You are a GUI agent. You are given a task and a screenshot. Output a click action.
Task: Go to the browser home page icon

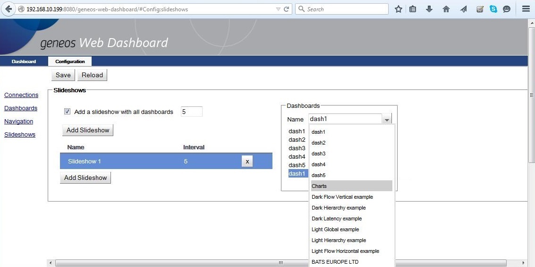[x=446, y=9]
